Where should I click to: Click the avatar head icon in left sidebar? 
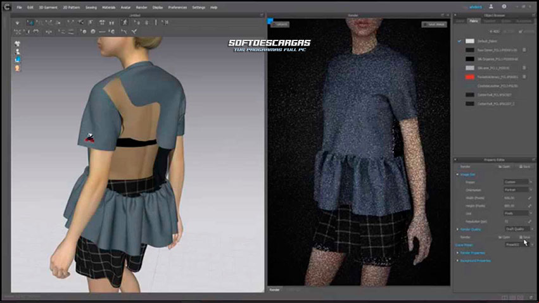(x=17, y=68)
